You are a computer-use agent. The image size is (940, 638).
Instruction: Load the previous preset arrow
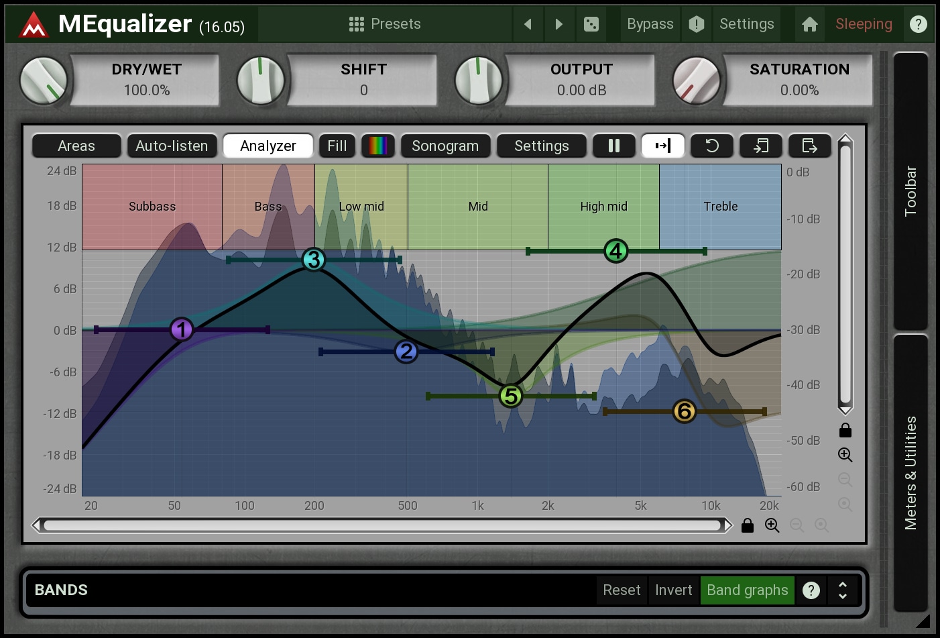[x=528, y=24]
